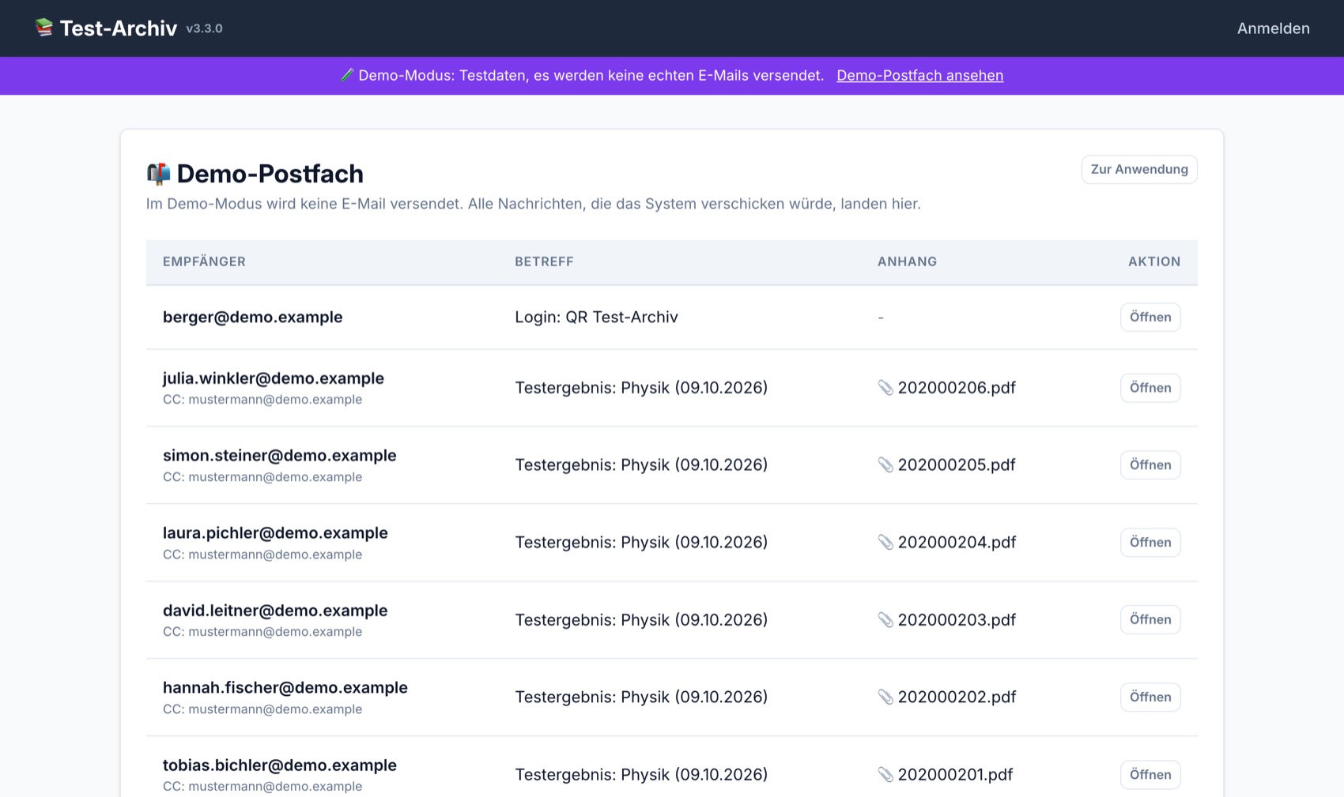Click attachment name 202000206.pdf
Screen dimensions: 1344x797
pos(957,388)
